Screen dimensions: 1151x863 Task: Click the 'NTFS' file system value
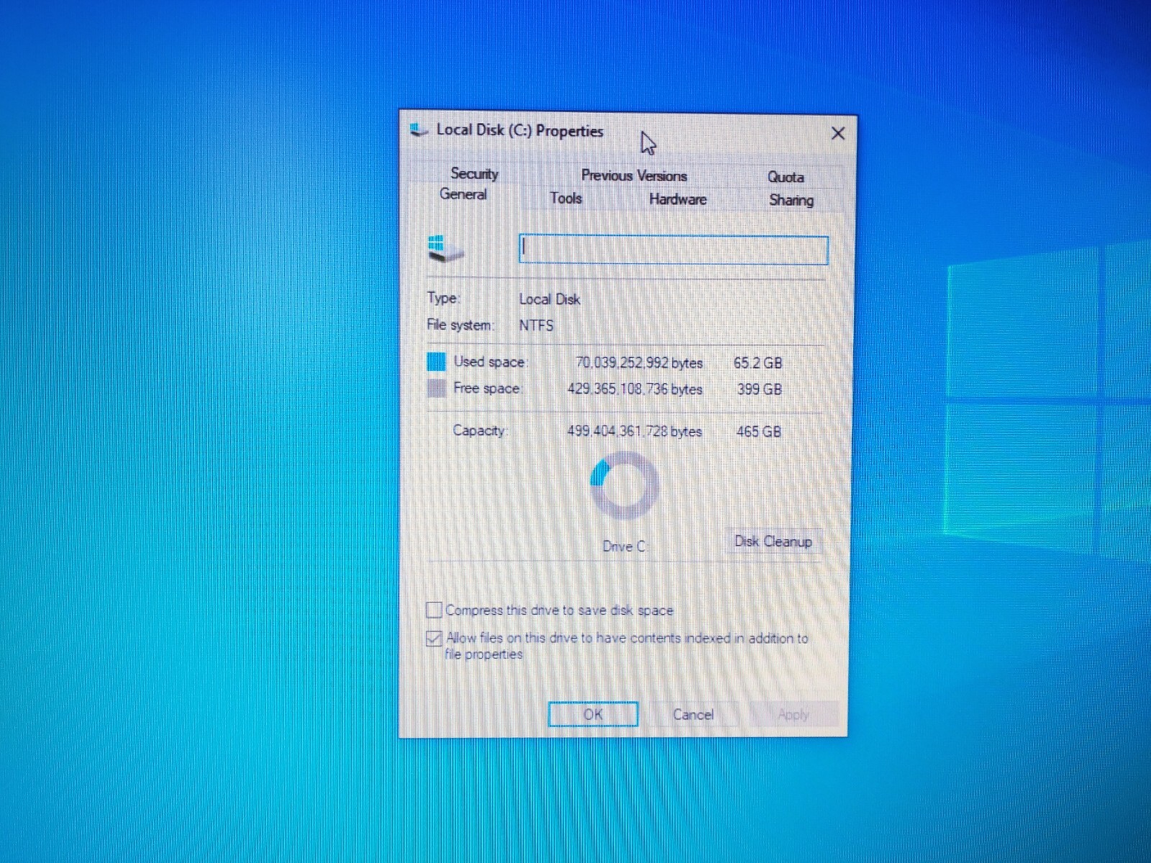[536, 325]
